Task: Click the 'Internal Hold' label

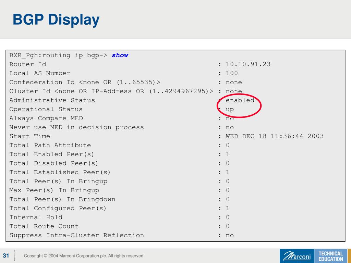Action: (x=36, y=217)
